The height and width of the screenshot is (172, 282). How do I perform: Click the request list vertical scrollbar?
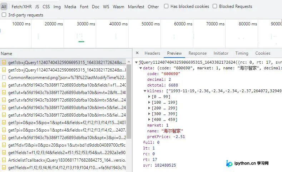[129, 102]
